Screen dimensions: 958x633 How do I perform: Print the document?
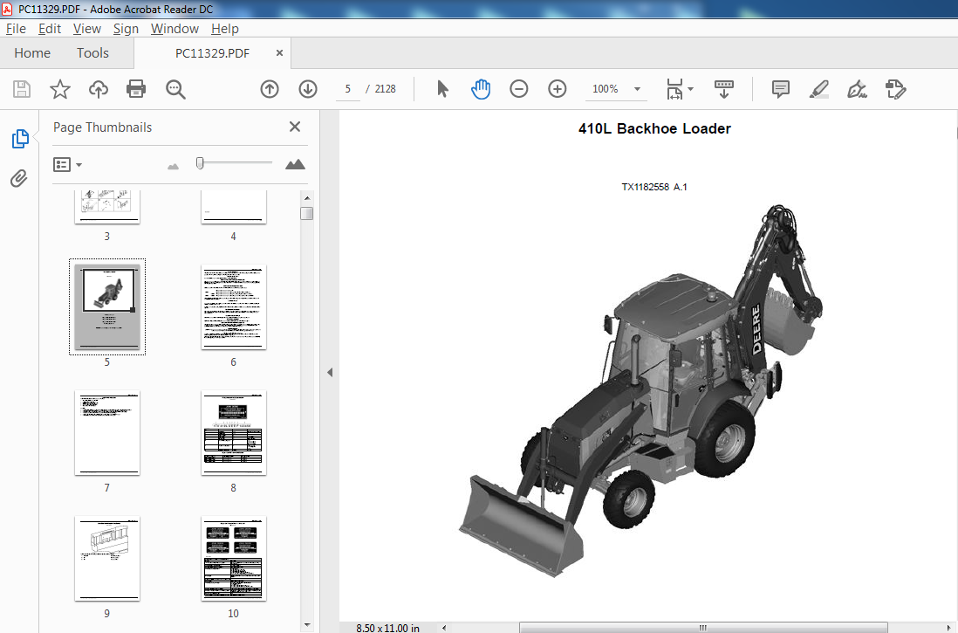(135, 89)
